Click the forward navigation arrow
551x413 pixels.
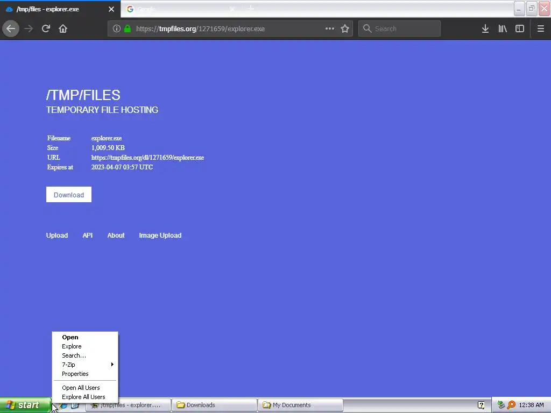click(x=29, y=29)
